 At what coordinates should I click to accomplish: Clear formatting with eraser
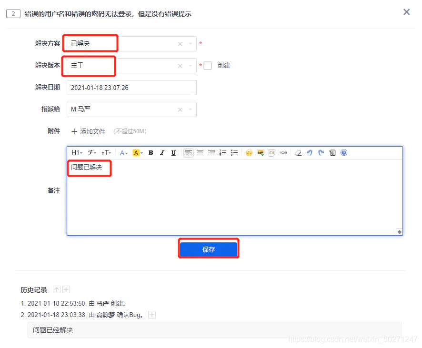pyautogui.click(x=298, y=153)
